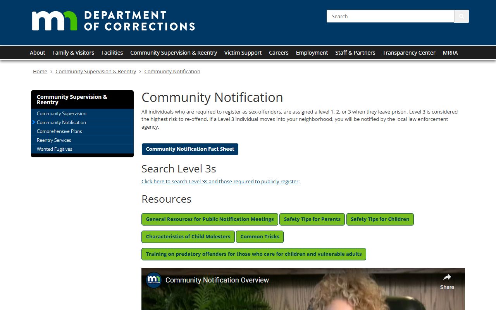Image resolution: width=496 pixels, height=310 pixels.
Task: Open General Resources for Public Notification Meetings
Action: pyautogui.click(x=210, y=219)
